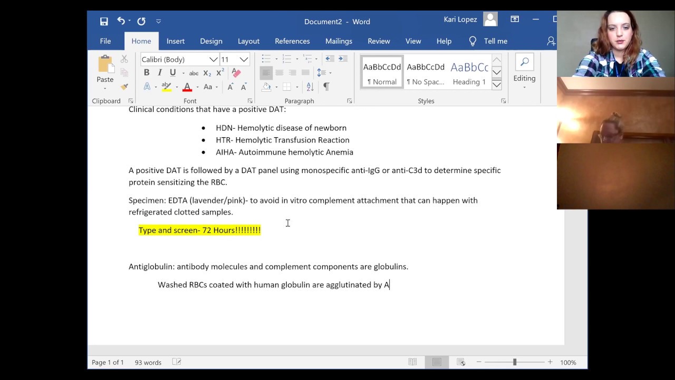Viewport: 675px width, 380px height.
Task: Open the Font dialog launcher
Action: (250, 101)
